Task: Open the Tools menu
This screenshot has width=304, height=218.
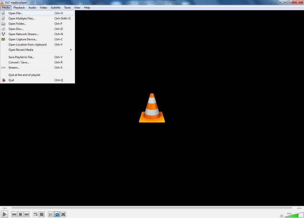Action: click(67, 7)
